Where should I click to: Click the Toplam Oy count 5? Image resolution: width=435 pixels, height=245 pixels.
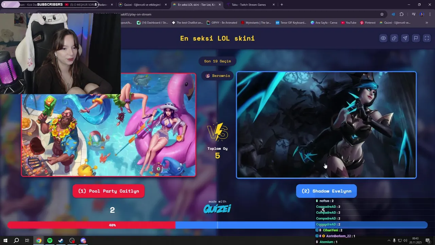[217, 156]
